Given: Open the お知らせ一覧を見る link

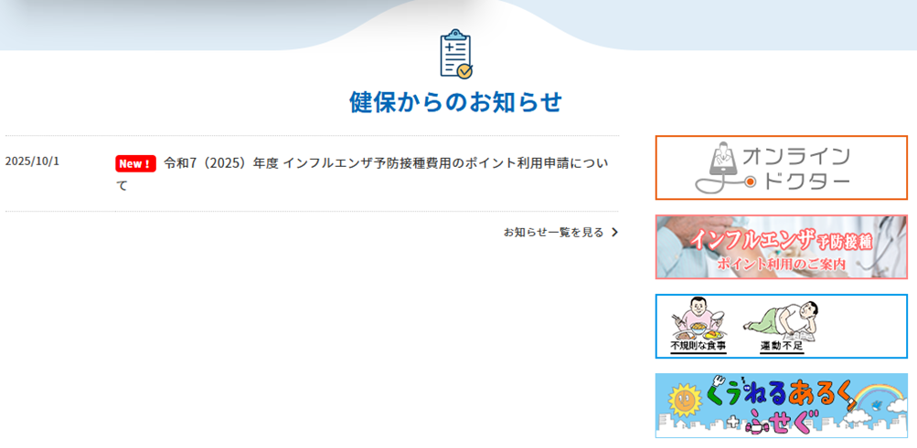Looking at the screenshot, I should 553,233.
